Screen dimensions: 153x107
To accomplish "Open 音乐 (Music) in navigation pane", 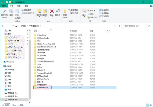I will point(9,86).
